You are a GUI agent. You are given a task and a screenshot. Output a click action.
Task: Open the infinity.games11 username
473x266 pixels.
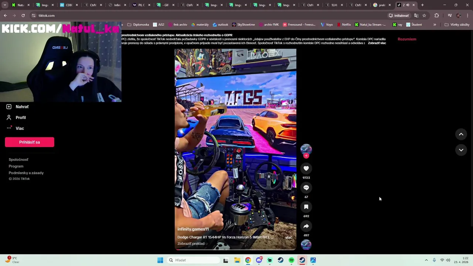point(193,229)
